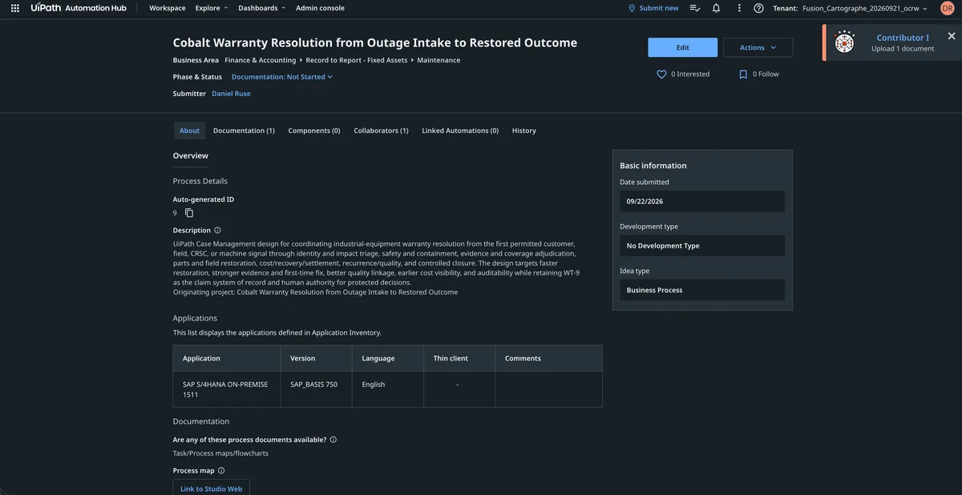The image size is (962, 495).
Task: Copy the auto-generated ID
Action: coord(189,213)
